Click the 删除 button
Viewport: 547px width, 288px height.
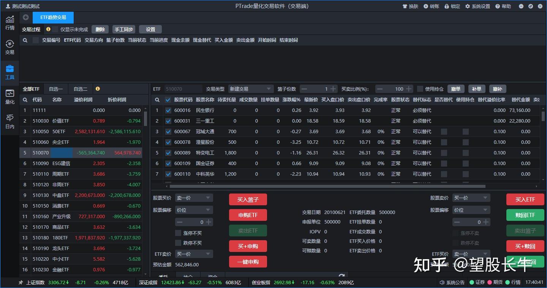click(100, 29)
